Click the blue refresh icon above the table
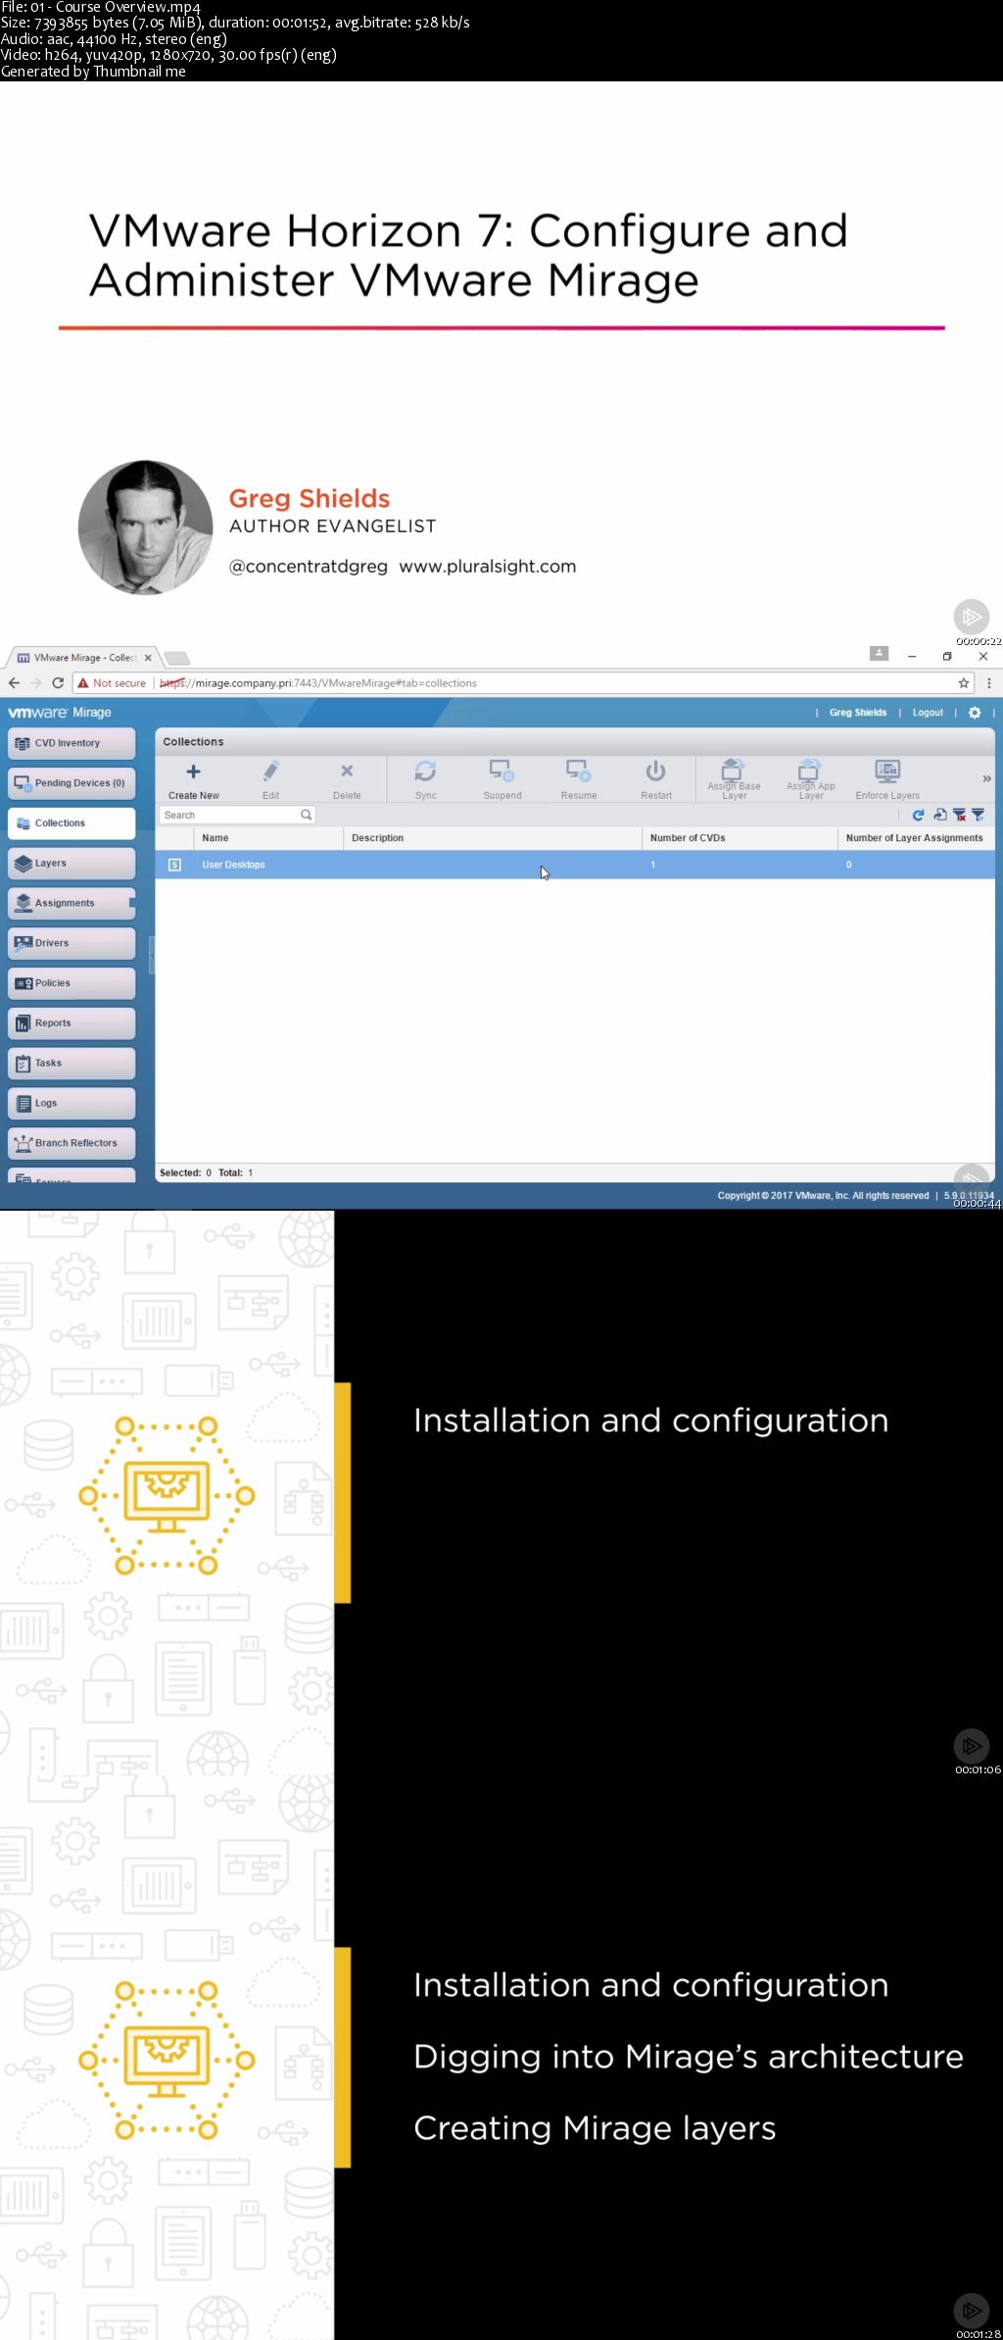The image size is (1003, 2340). click(919, 815)
